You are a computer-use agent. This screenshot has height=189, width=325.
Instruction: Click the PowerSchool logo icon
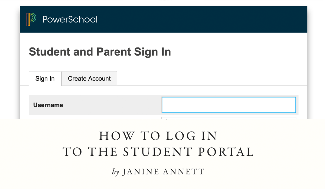point(31,19)
